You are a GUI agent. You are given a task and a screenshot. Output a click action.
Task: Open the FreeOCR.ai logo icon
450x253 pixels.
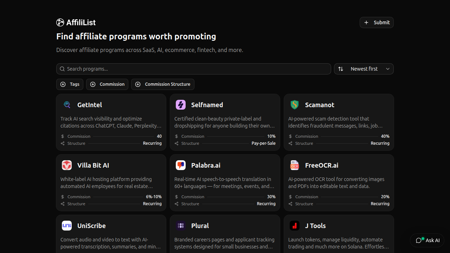point(295,165)
